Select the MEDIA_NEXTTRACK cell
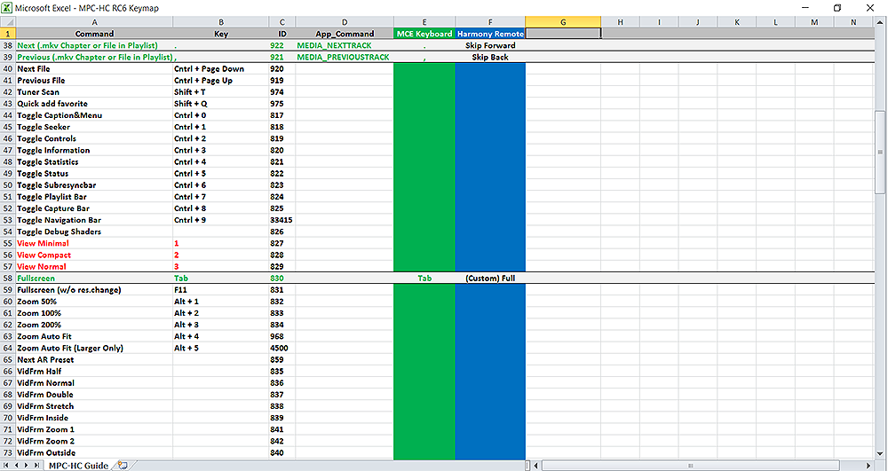Image resolution: width=888 pixels, height=471 pixels. tap(345, 45)
